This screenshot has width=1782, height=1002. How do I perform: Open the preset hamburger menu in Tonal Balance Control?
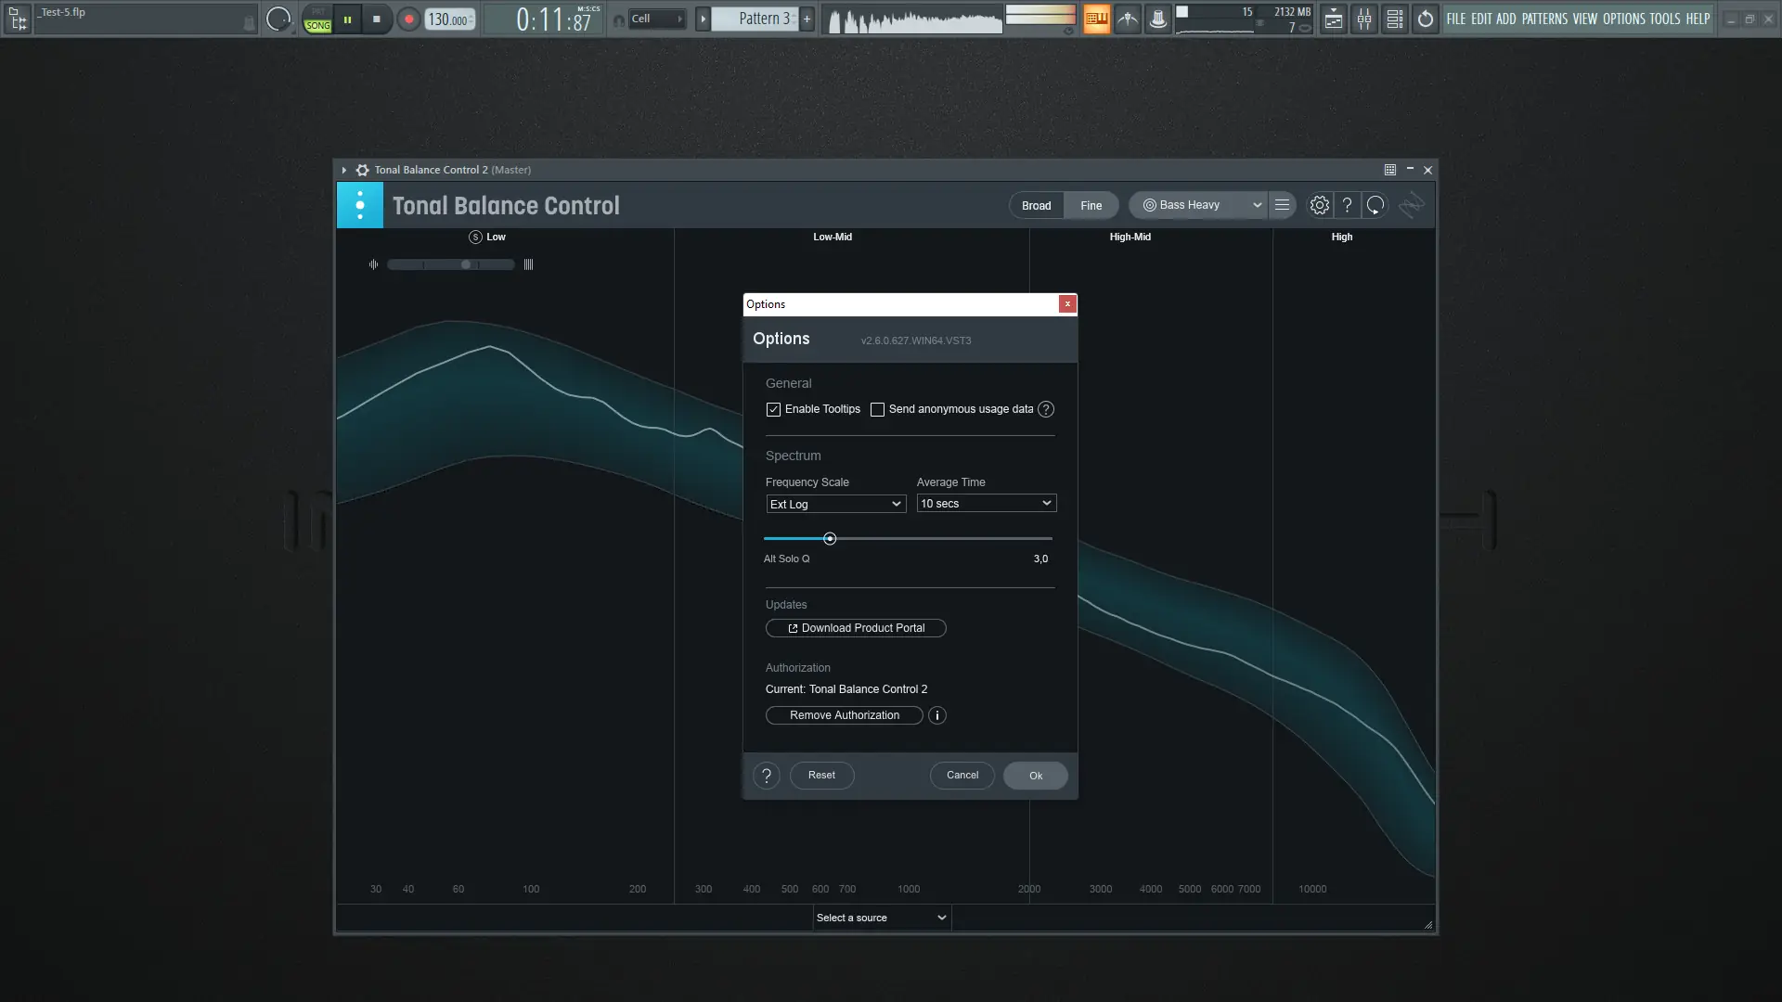coord(1283,205)
